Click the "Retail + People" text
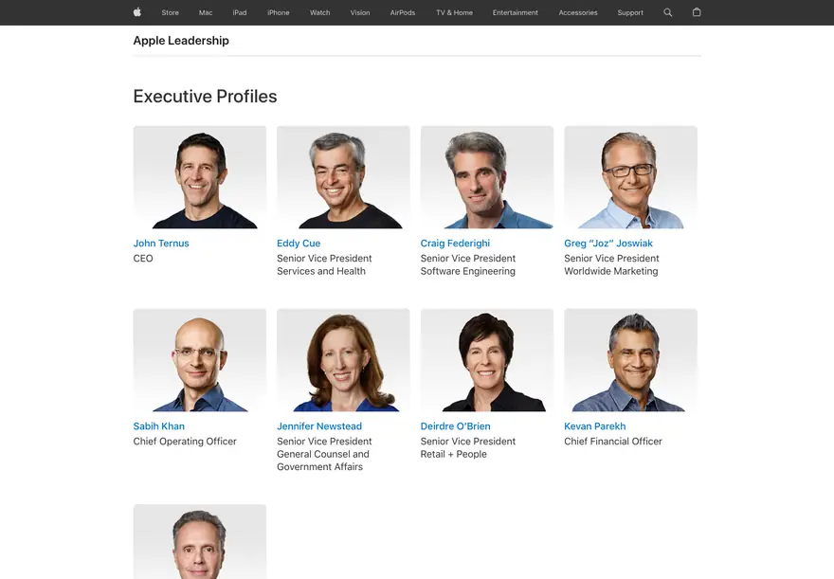Viewport: 834px width, 579px height. tap(453, 454)
